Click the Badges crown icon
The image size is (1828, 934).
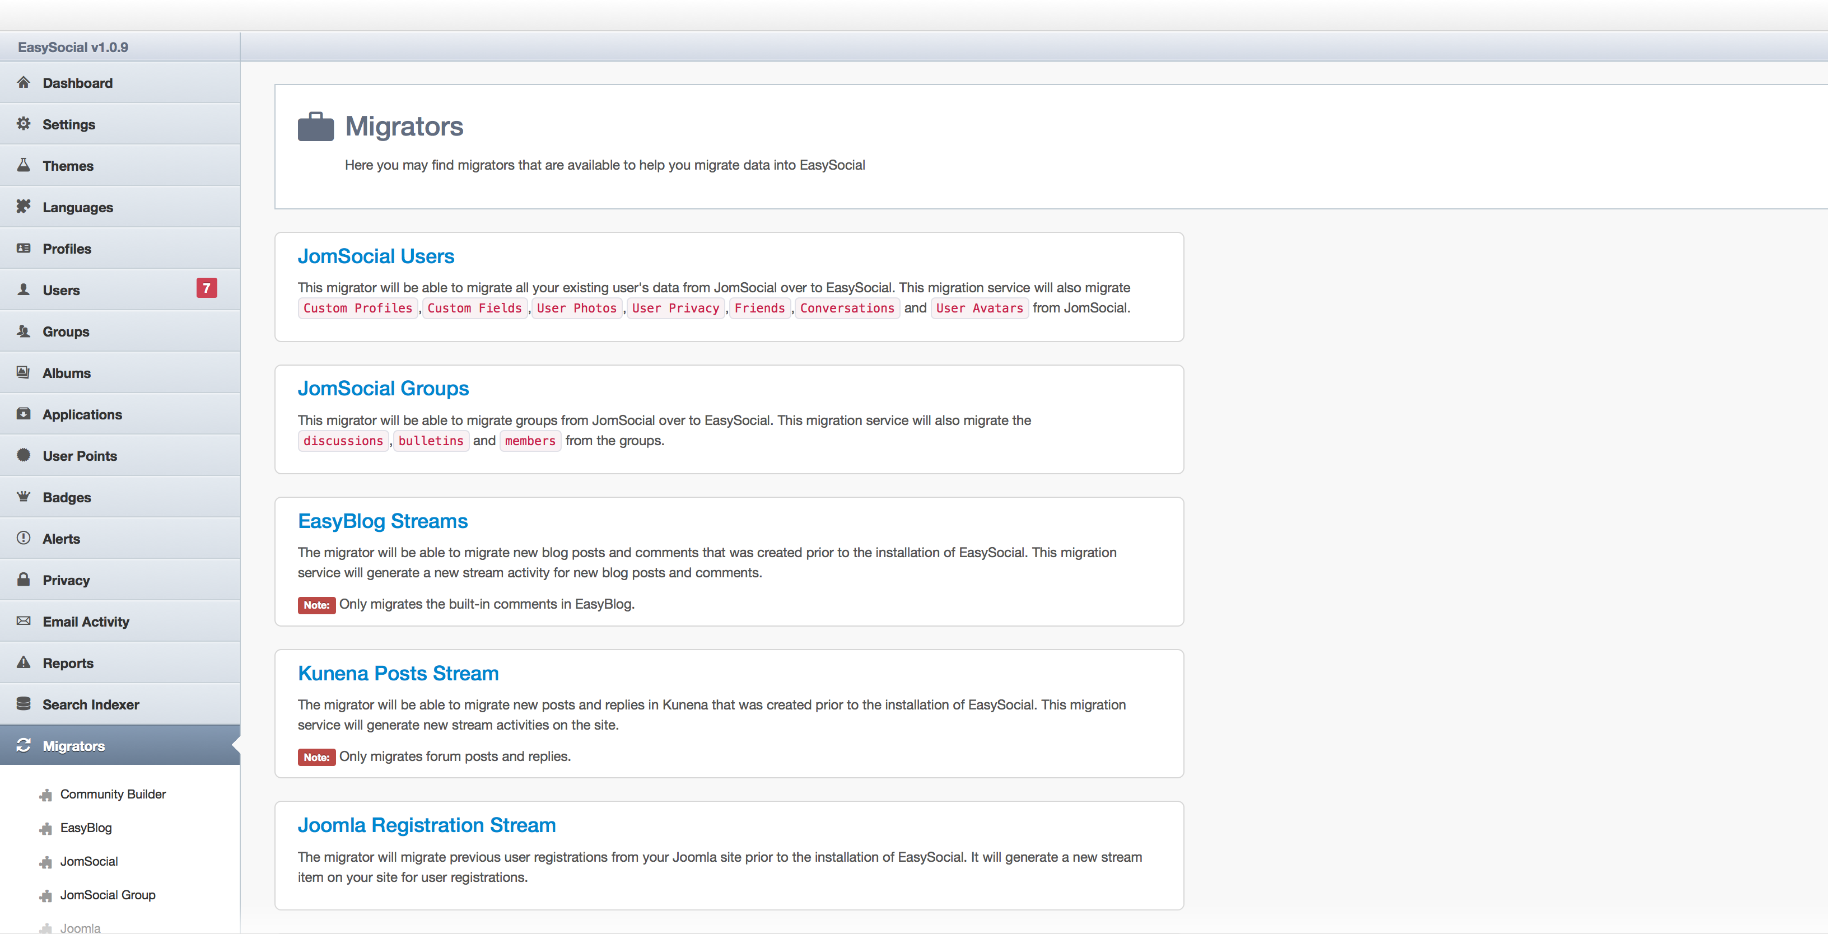24,496
